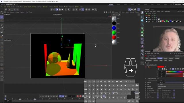The width and height of the screenshot is (184, 103).
Task: Open the Visible Light dropdown
Action: click(171, 88)
